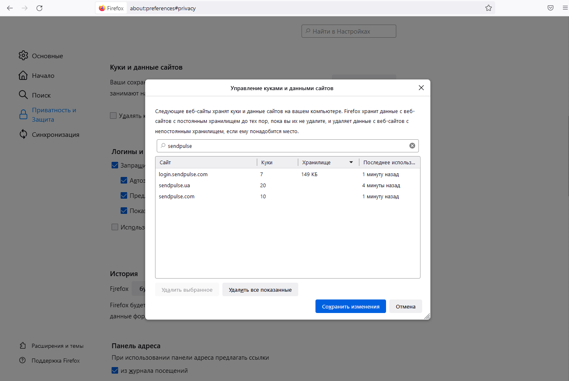Screen dimensions: 569x381
Task: Select the sendpulse.com row
Action: (288, 196)
